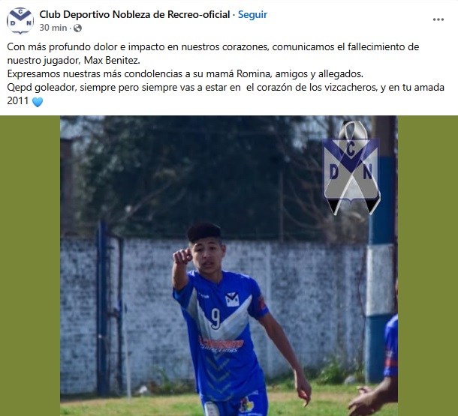Click the Seguir follow link

pyautogui.click(x=252, y=14)
